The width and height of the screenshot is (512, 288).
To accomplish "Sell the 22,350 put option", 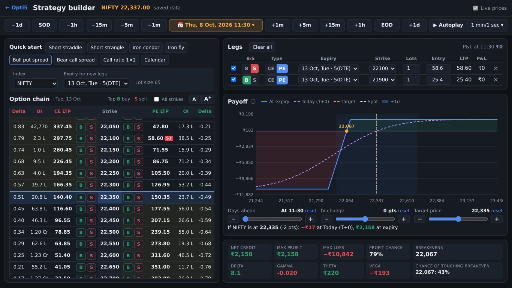I will tap(139, 197).
